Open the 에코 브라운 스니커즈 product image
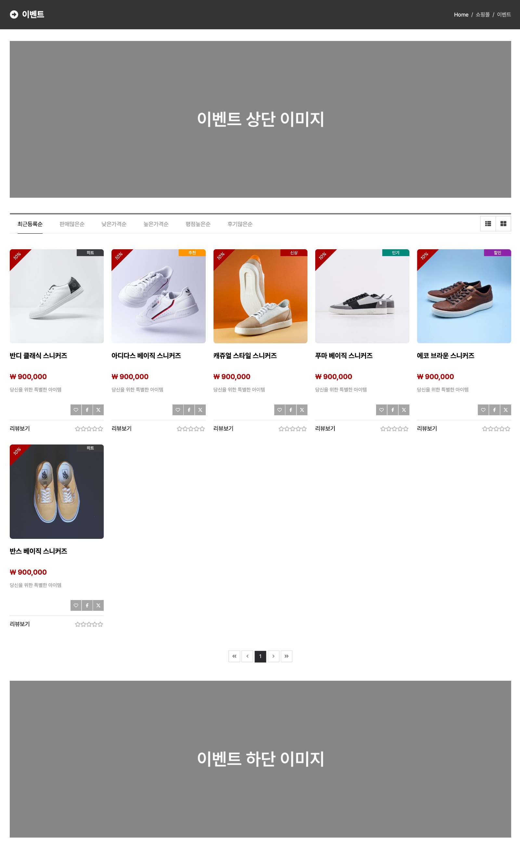Viewport: 520px width, 847px height. 464,296
